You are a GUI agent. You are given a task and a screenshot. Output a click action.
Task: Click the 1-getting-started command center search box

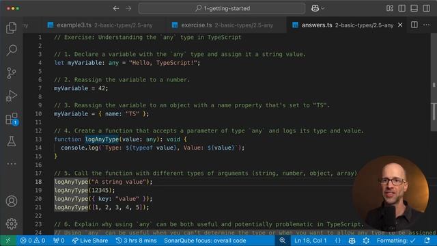point(222,8)
